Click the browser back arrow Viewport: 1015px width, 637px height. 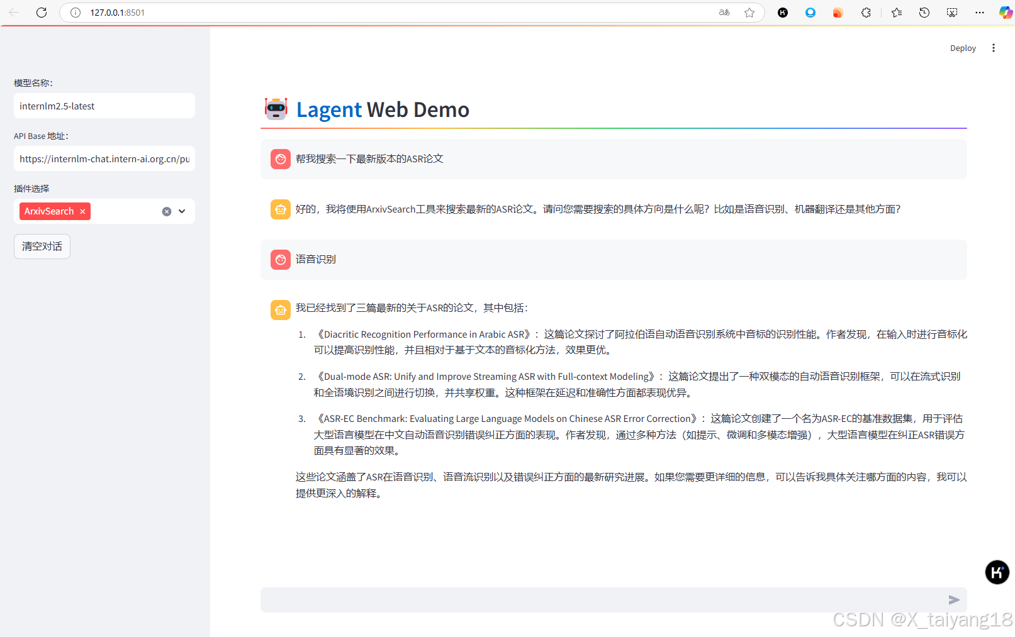pos(14,13)
